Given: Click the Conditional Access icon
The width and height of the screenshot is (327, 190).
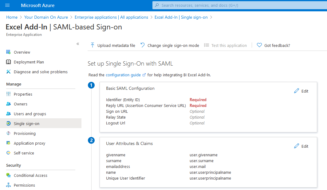Looking at the screenshot, I should [9, 175].
